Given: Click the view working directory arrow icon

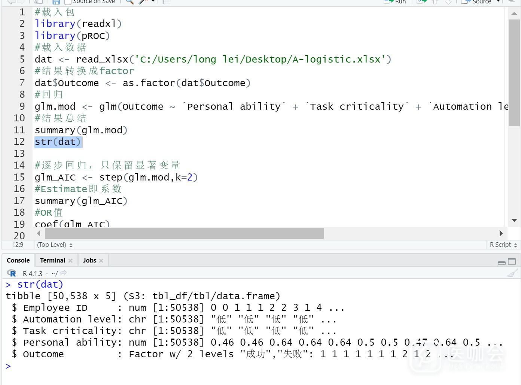Looking at the screenshot, I should click(x=64, y=273).
